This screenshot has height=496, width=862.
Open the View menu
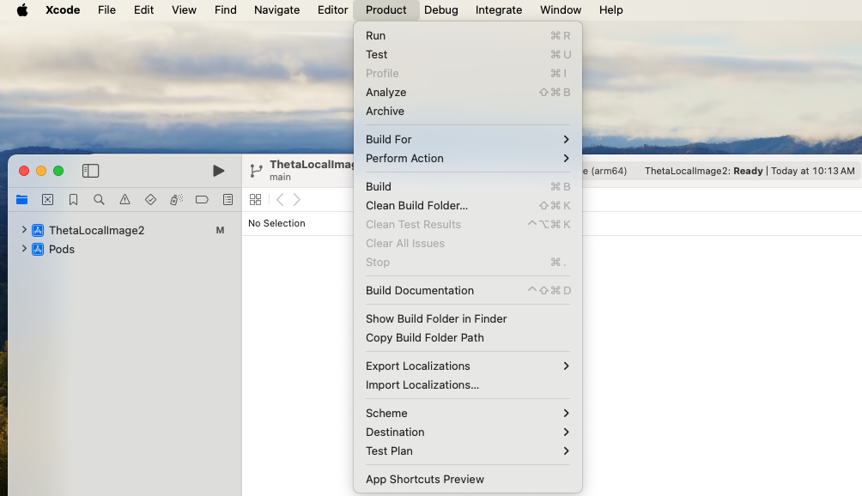[184, 10]
